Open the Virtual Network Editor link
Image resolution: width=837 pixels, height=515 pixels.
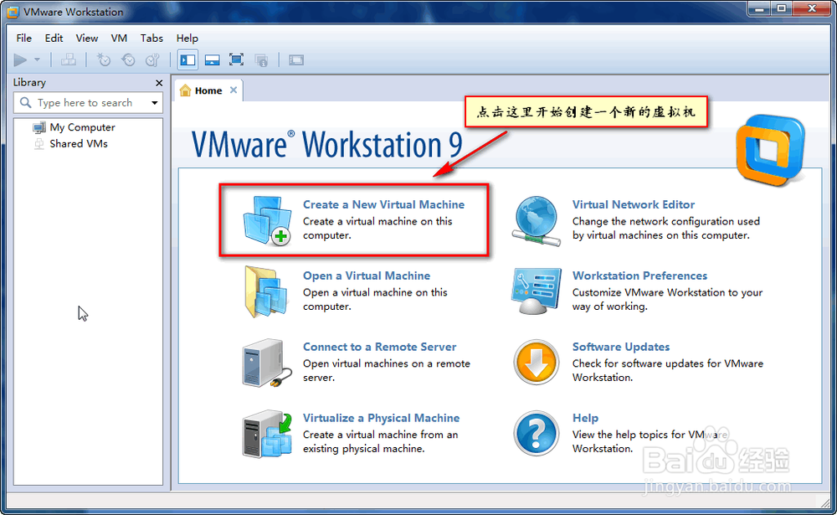click(633, 204)
